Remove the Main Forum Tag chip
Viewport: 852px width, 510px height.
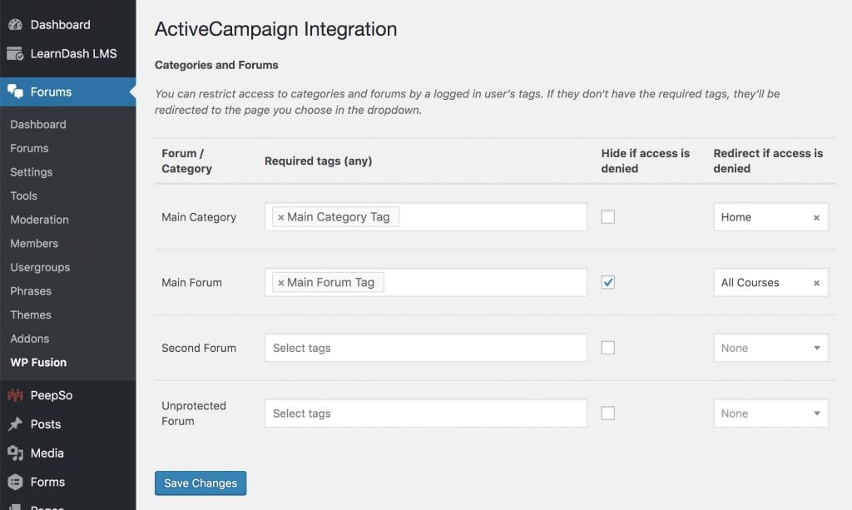click(281, 283)
